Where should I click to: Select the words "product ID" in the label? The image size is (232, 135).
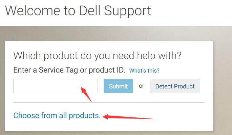(107, 70)
